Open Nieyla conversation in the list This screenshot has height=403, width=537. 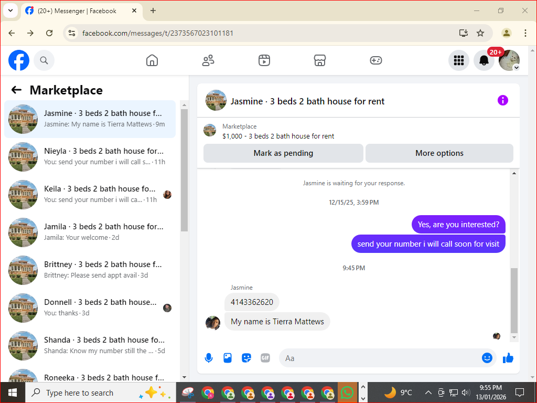(x=90, y=156)
